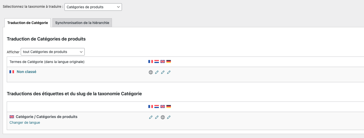
Task: Edit German translation of the taxonomy labels
Action: tap(169, 117)
